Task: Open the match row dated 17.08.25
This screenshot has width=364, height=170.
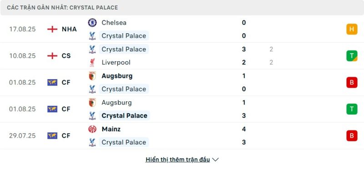Action: pos(182,29)
